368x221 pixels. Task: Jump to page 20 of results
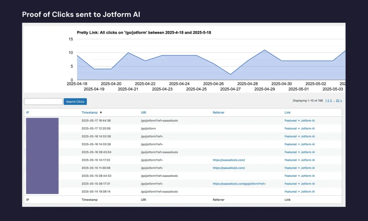pos(337,101)
